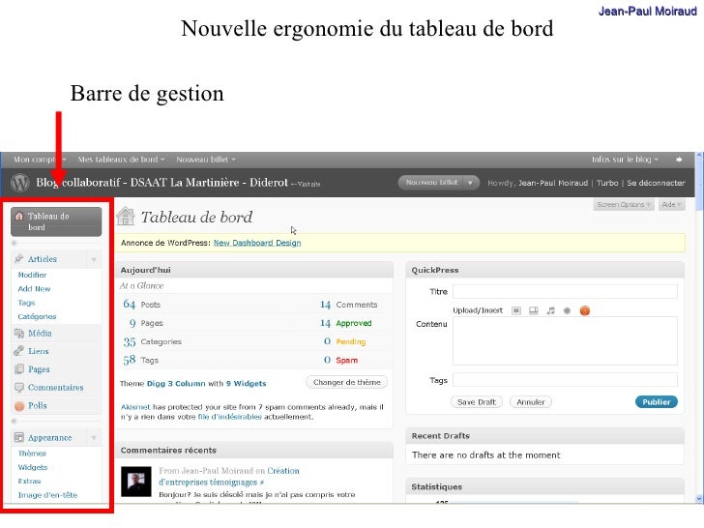Viewport: 704px width, 528px height.
Task: Click the Articles pushpin icon
Action: pos(19,258)
